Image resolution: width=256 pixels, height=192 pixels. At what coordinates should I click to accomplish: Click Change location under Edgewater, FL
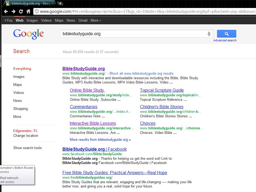(x=26, y=136)
